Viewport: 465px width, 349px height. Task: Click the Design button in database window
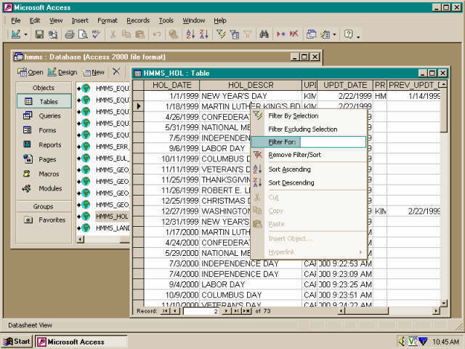tap(62, 72)
